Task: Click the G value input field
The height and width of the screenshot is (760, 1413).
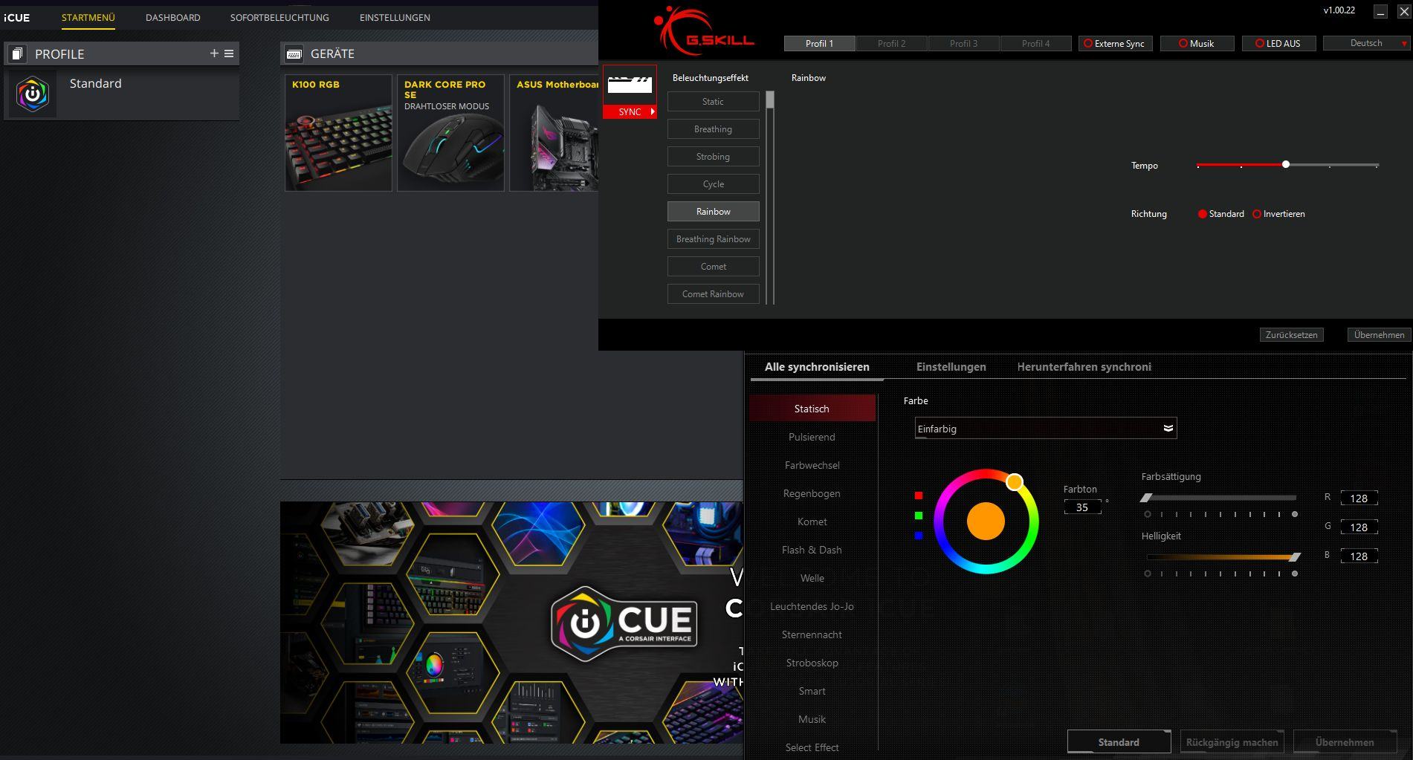Action: coord(1359,527)
